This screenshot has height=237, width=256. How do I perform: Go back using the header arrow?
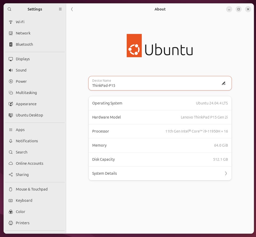coord(72,9)
